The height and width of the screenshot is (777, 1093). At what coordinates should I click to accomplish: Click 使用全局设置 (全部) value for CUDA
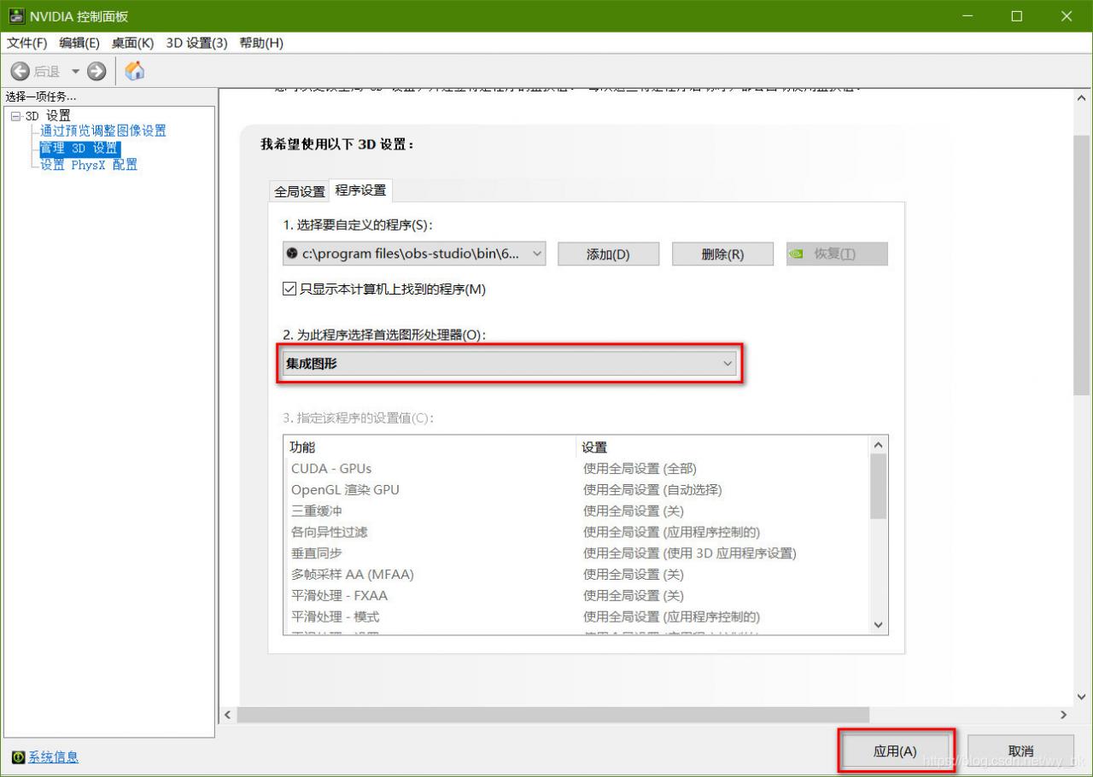640,469
